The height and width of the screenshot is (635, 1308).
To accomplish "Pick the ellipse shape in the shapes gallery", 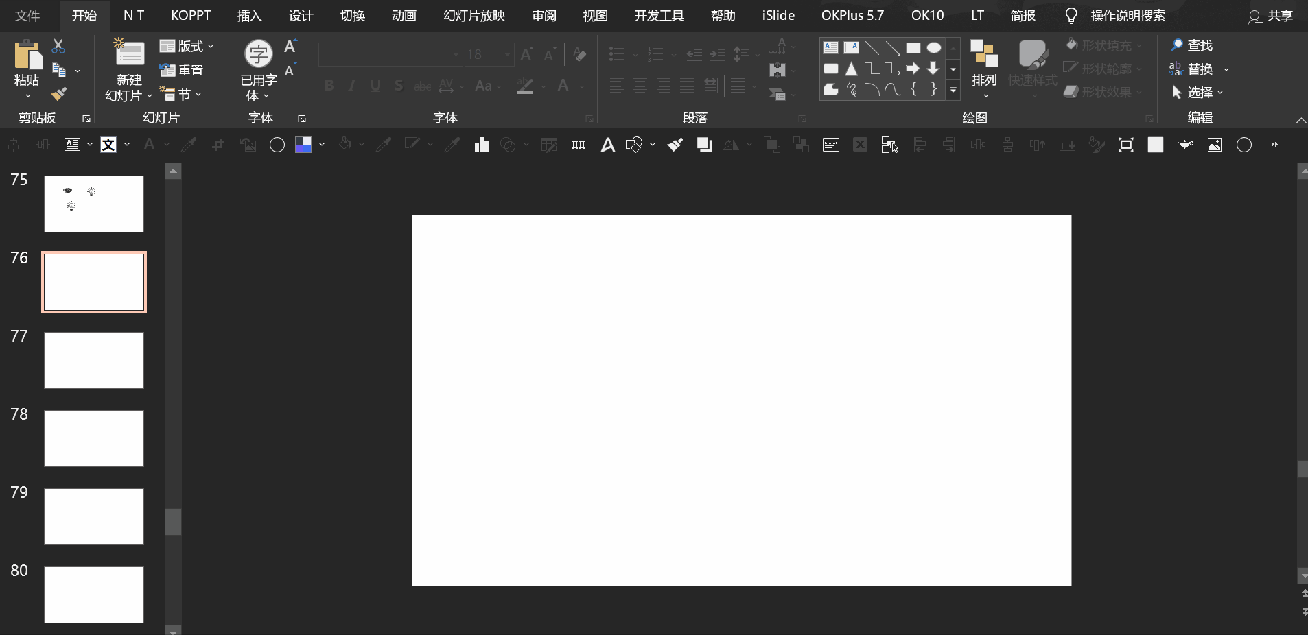I will [933, 48].
